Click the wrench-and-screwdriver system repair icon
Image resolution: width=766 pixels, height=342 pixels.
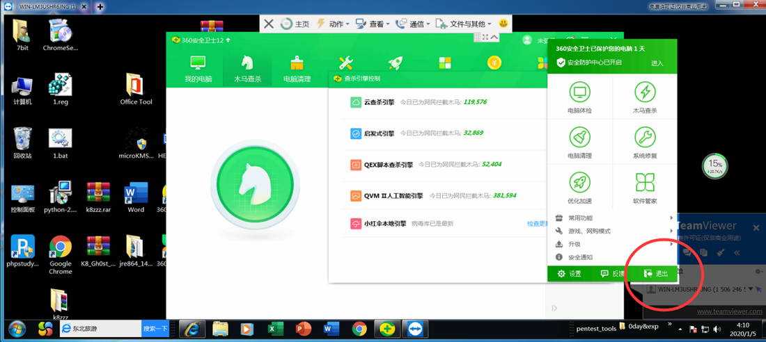(x=346, y=63)
